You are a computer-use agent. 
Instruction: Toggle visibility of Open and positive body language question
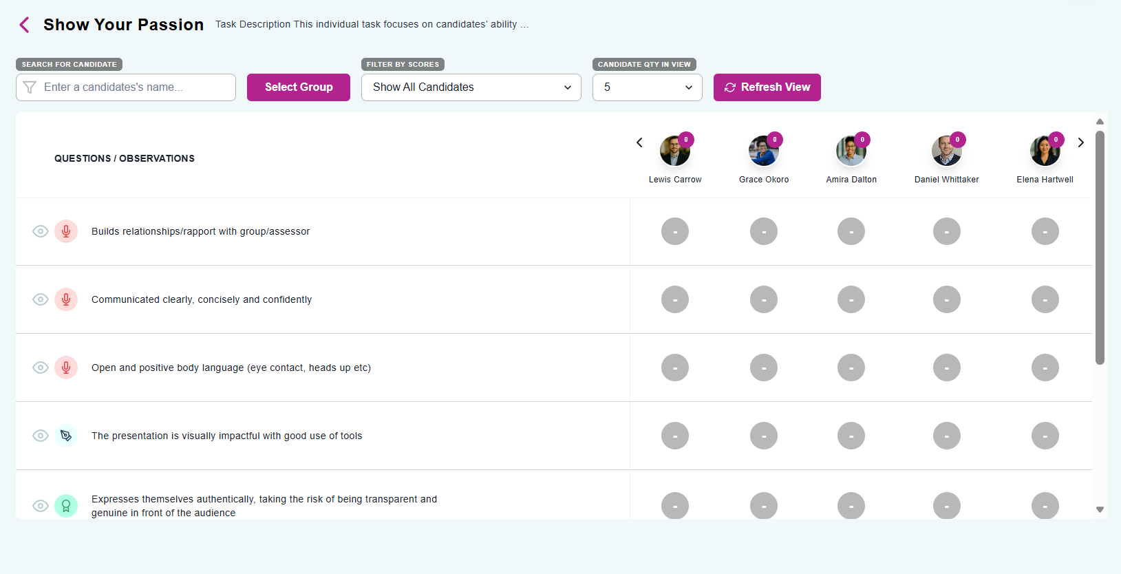click(x=41, y=368)
